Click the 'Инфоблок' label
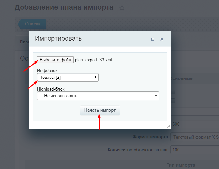This screenshot has height=169, width=219. (x=47, y=71)
